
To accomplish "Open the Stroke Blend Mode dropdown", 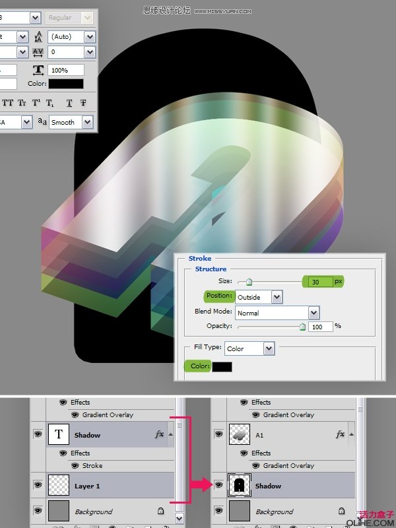I will [313, 313].
